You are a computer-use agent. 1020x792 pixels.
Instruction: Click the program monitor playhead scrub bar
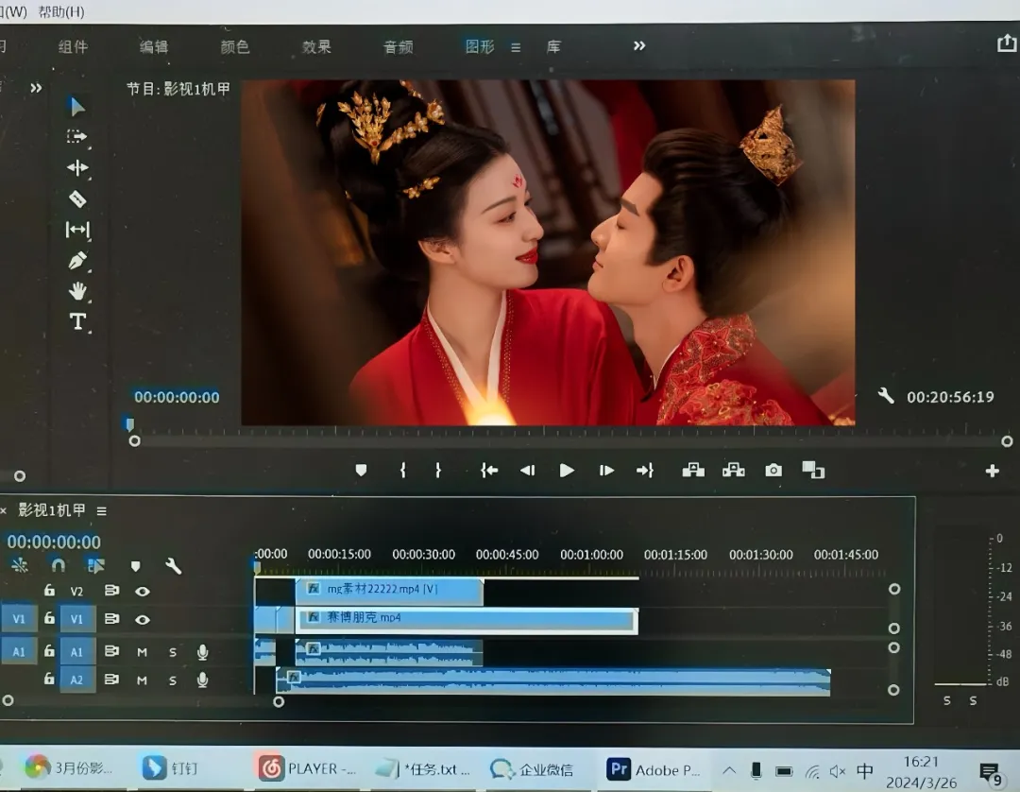tap(567, 440)
